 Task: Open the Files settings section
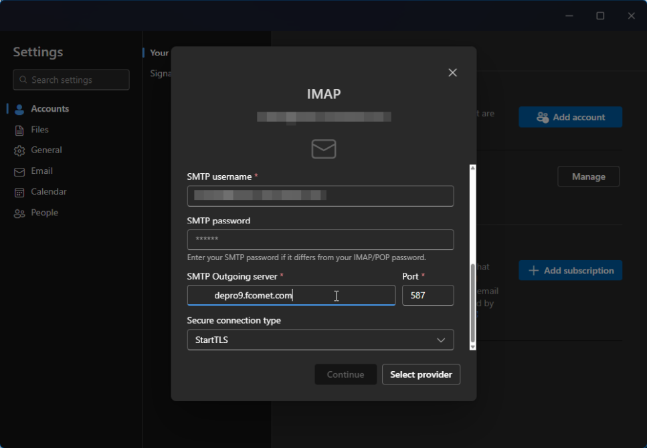tap(39, 130)
